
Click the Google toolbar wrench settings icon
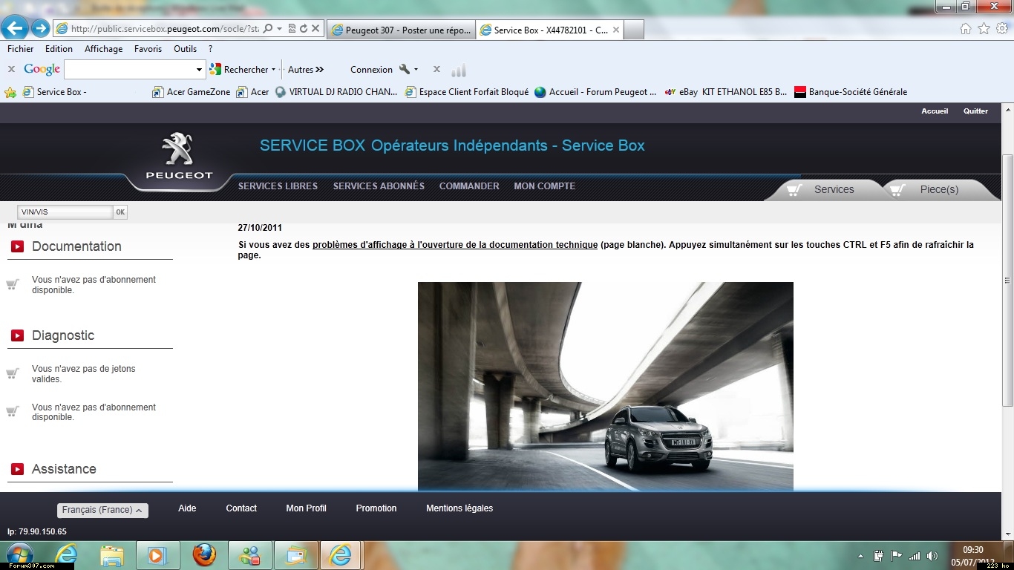[x=405, y=69]
